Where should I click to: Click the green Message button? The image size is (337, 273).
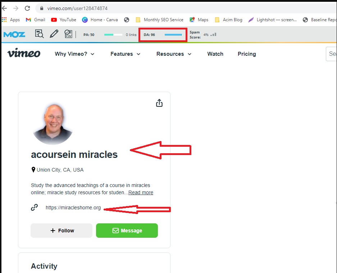(x=127, y=231)
